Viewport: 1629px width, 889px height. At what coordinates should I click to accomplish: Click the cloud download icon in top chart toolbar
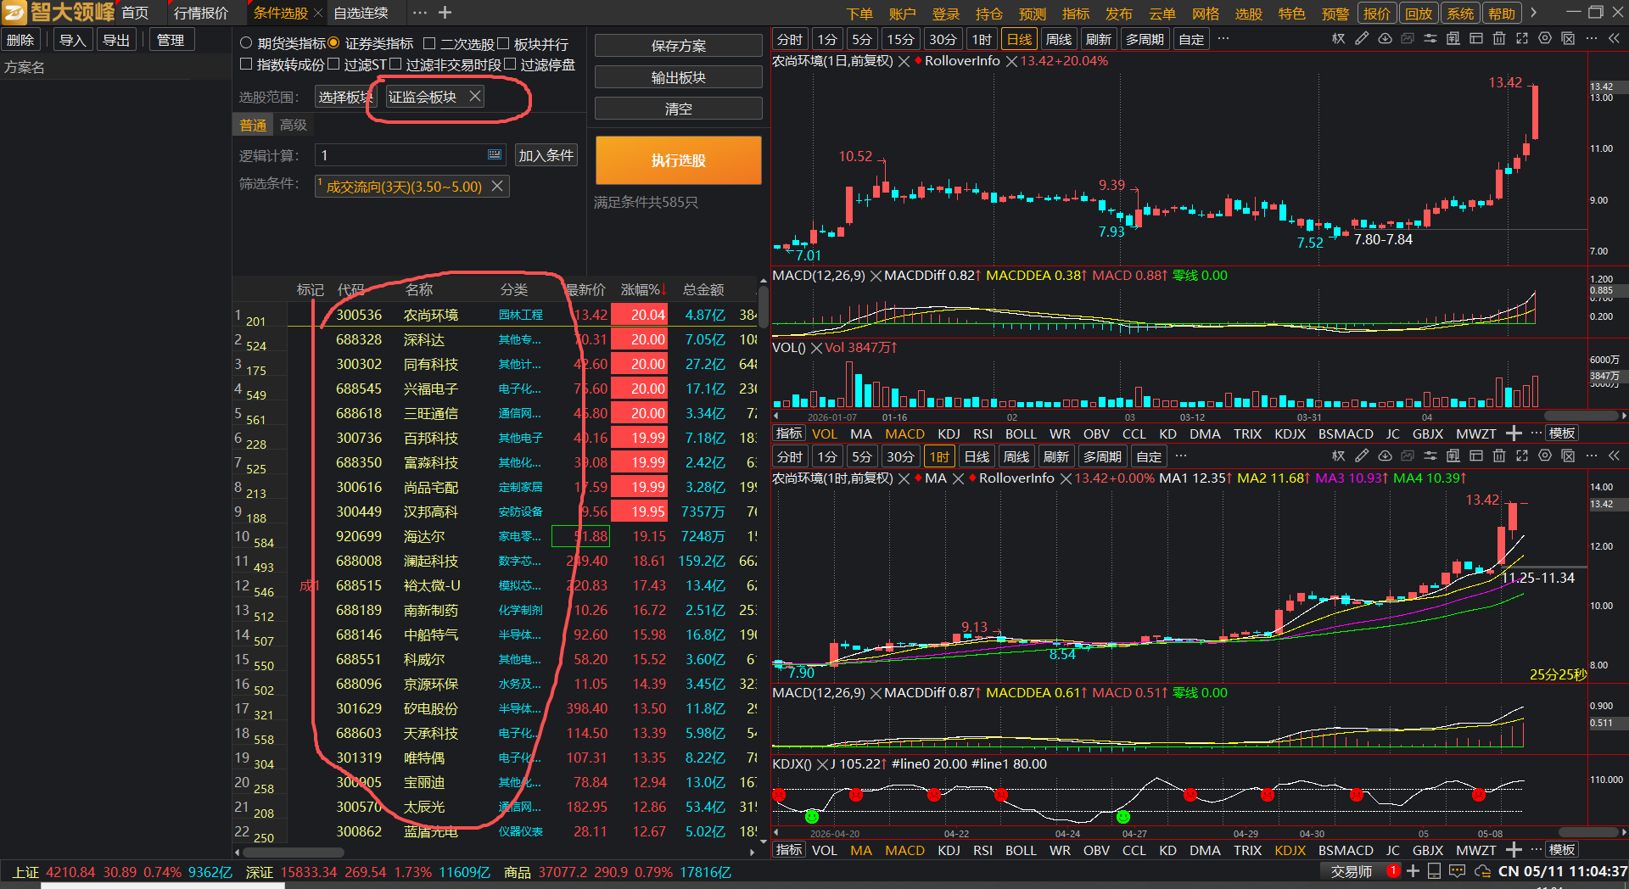1385,39
